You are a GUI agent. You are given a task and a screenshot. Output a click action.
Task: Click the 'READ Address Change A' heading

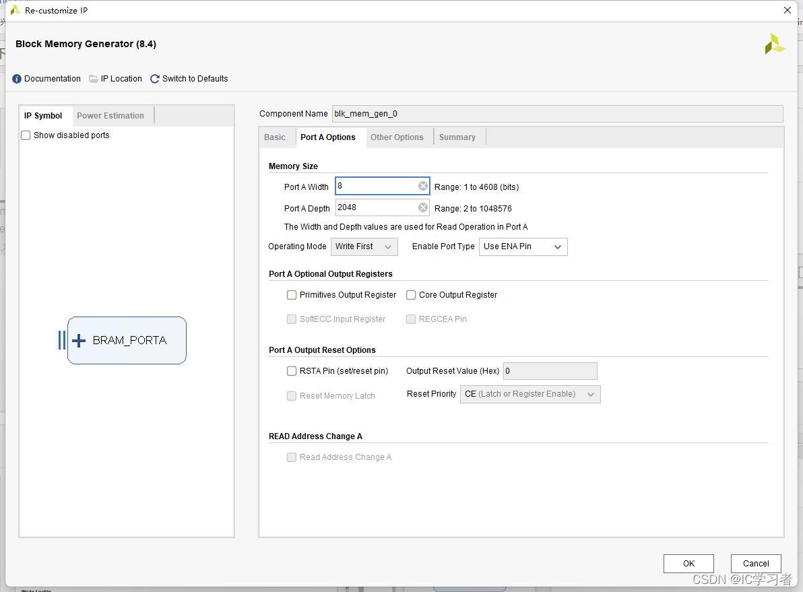point(315,436)
